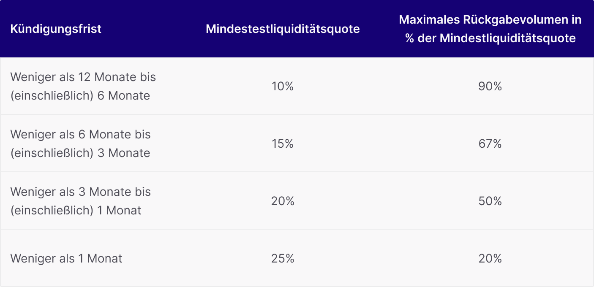Viewport: 594px width, 287px height.
Task: Click the 90% return volume cell
Action: click(x=490, y=86)
